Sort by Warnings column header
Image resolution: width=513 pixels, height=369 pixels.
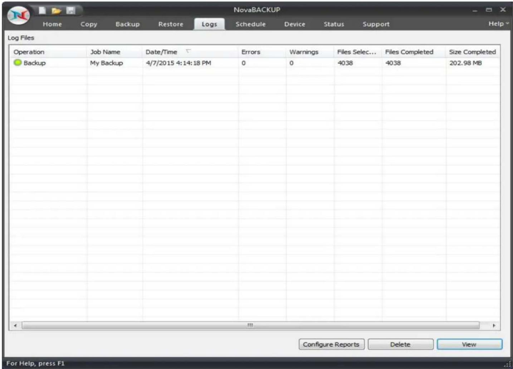coord(310,52)
